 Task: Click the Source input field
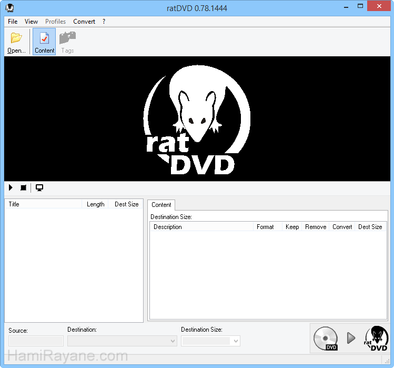(36, 341)
